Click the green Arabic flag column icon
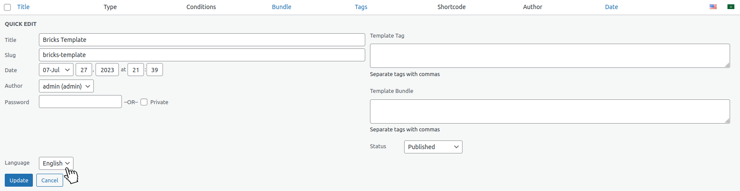The width and height of the screenshot is (740, 191). [x=731, y=7]
